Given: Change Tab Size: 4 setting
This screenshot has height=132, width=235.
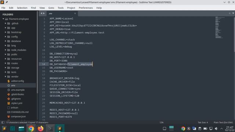Looking at the screenshot, I should (203, 122).
